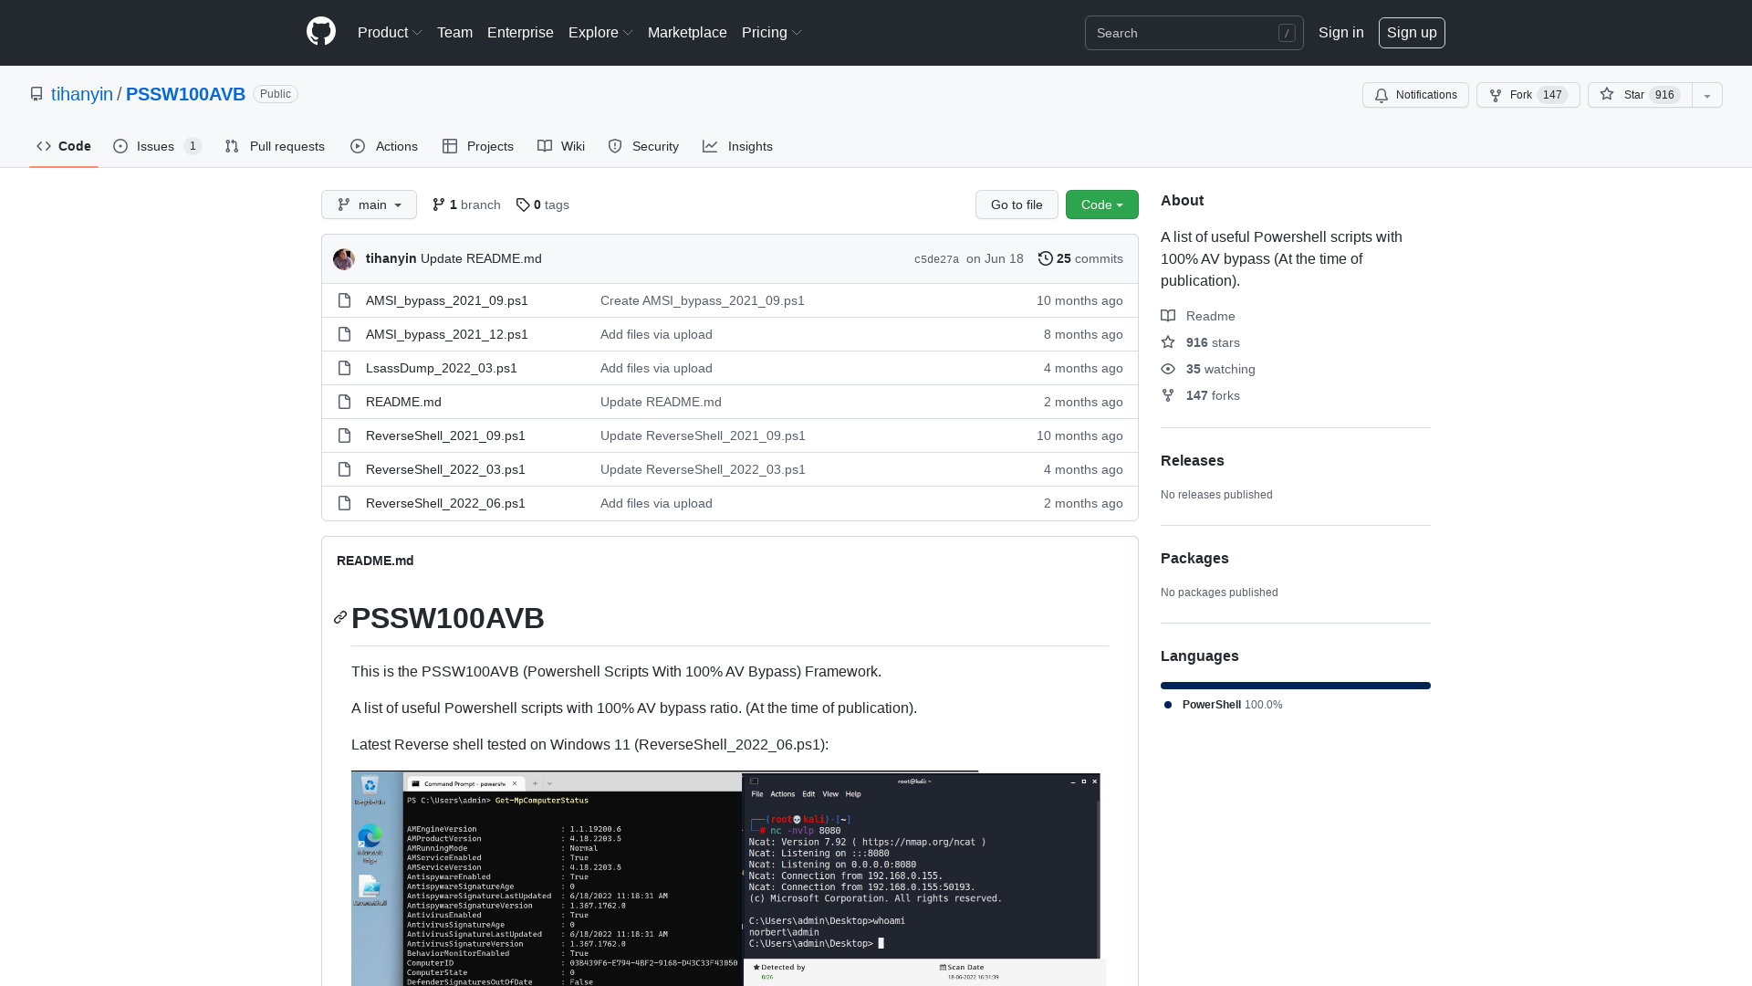Click the Sign up button
The height and width of the screenshot is (986, 1752).
1412,33
